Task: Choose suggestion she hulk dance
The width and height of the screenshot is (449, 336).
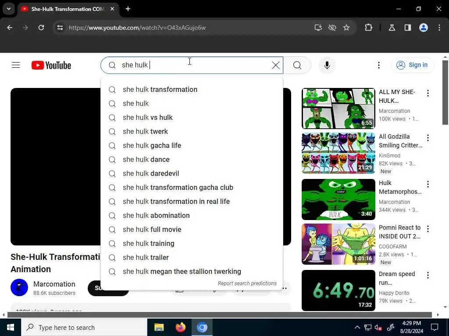Action: click(x=192, y=159)
